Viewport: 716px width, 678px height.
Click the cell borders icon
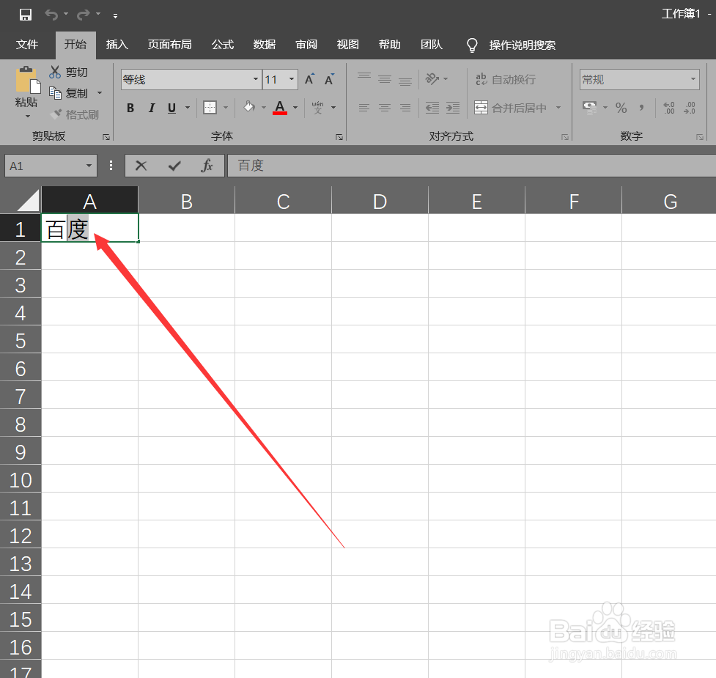pyautogui.click(x=210, y=108)
